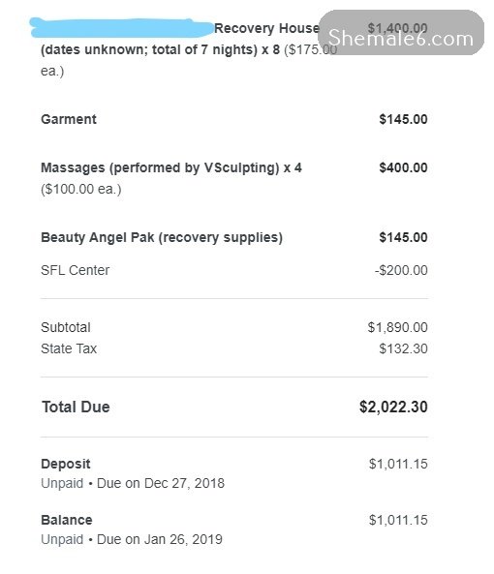Viewport: 494px width, 574px height.
Task: Select the $1,890.00 subtotal value
Action: [x=398, y=327]
